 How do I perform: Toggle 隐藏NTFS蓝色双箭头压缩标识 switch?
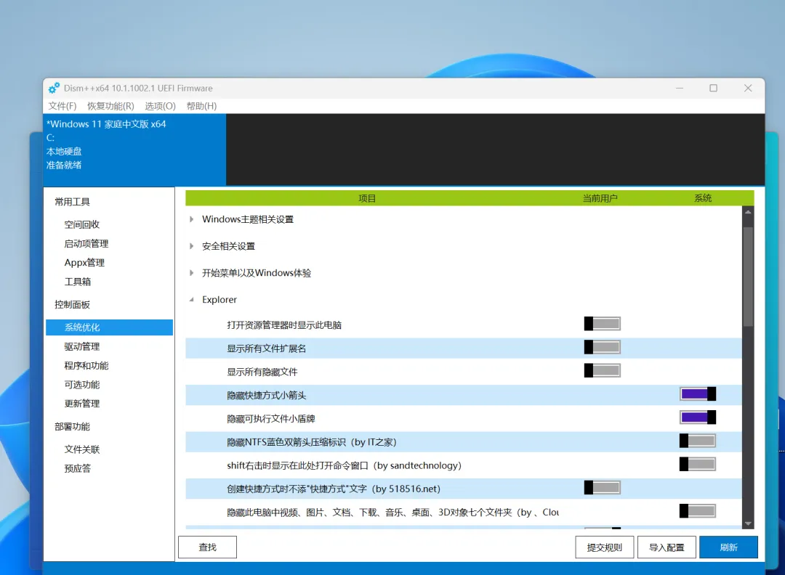(698, 441)
